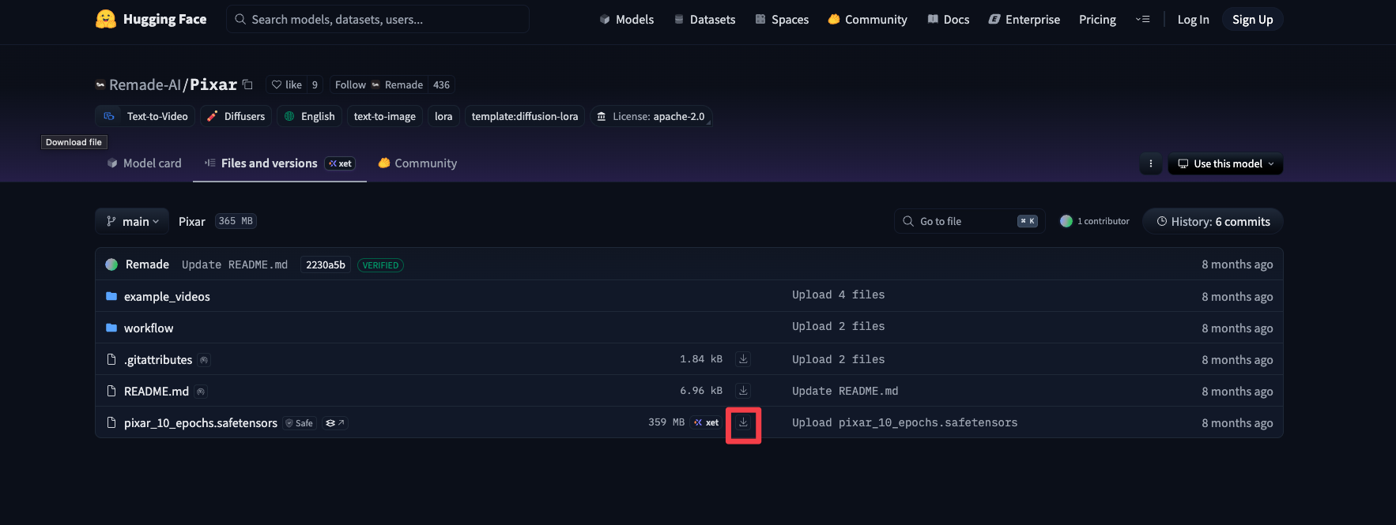1396x525 pixels.
Task: Download the README.md file
Action: click(743, 391)
